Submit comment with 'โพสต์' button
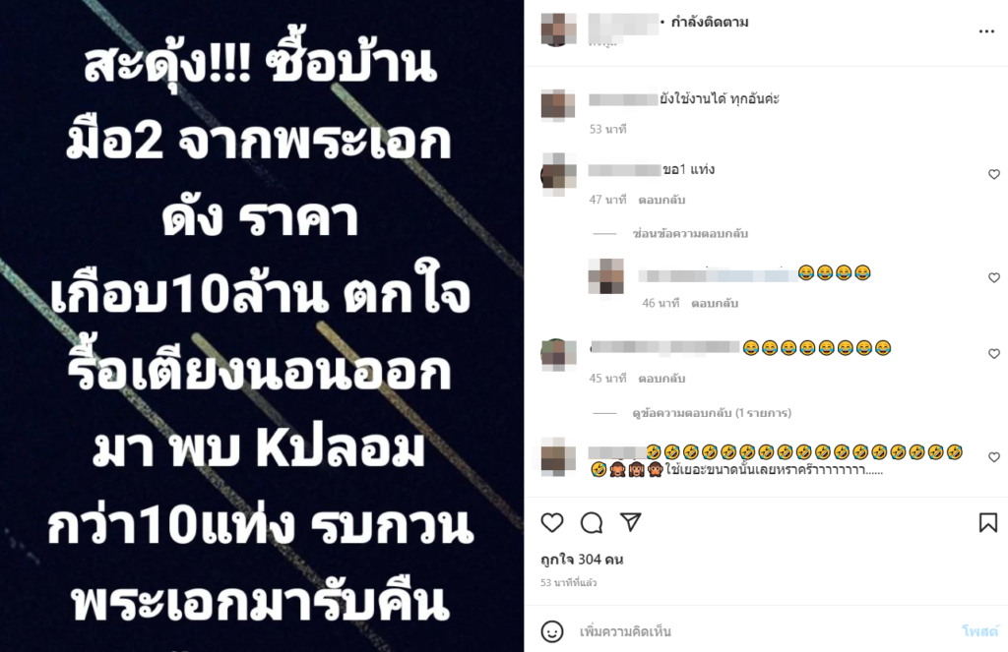The image size is (1008, 652). pyautogui.click(x=980, y=631)
